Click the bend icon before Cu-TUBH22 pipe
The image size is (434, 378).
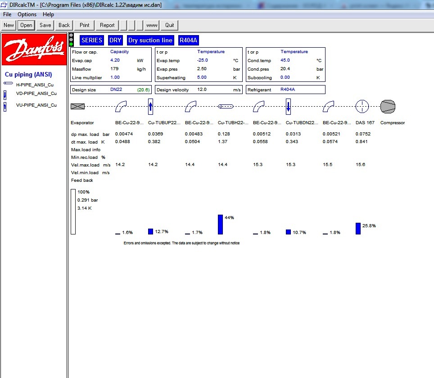(190, 107)
